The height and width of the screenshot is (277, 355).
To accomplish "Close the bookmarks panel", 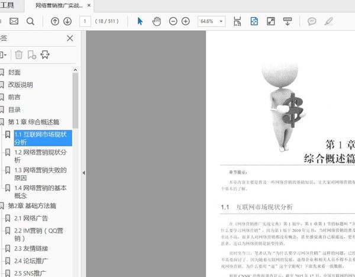I will click(70, 38).
